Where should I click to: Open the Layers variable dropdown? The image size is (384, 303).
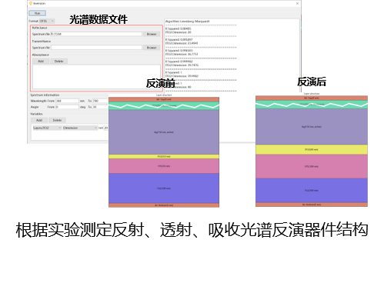47,128
